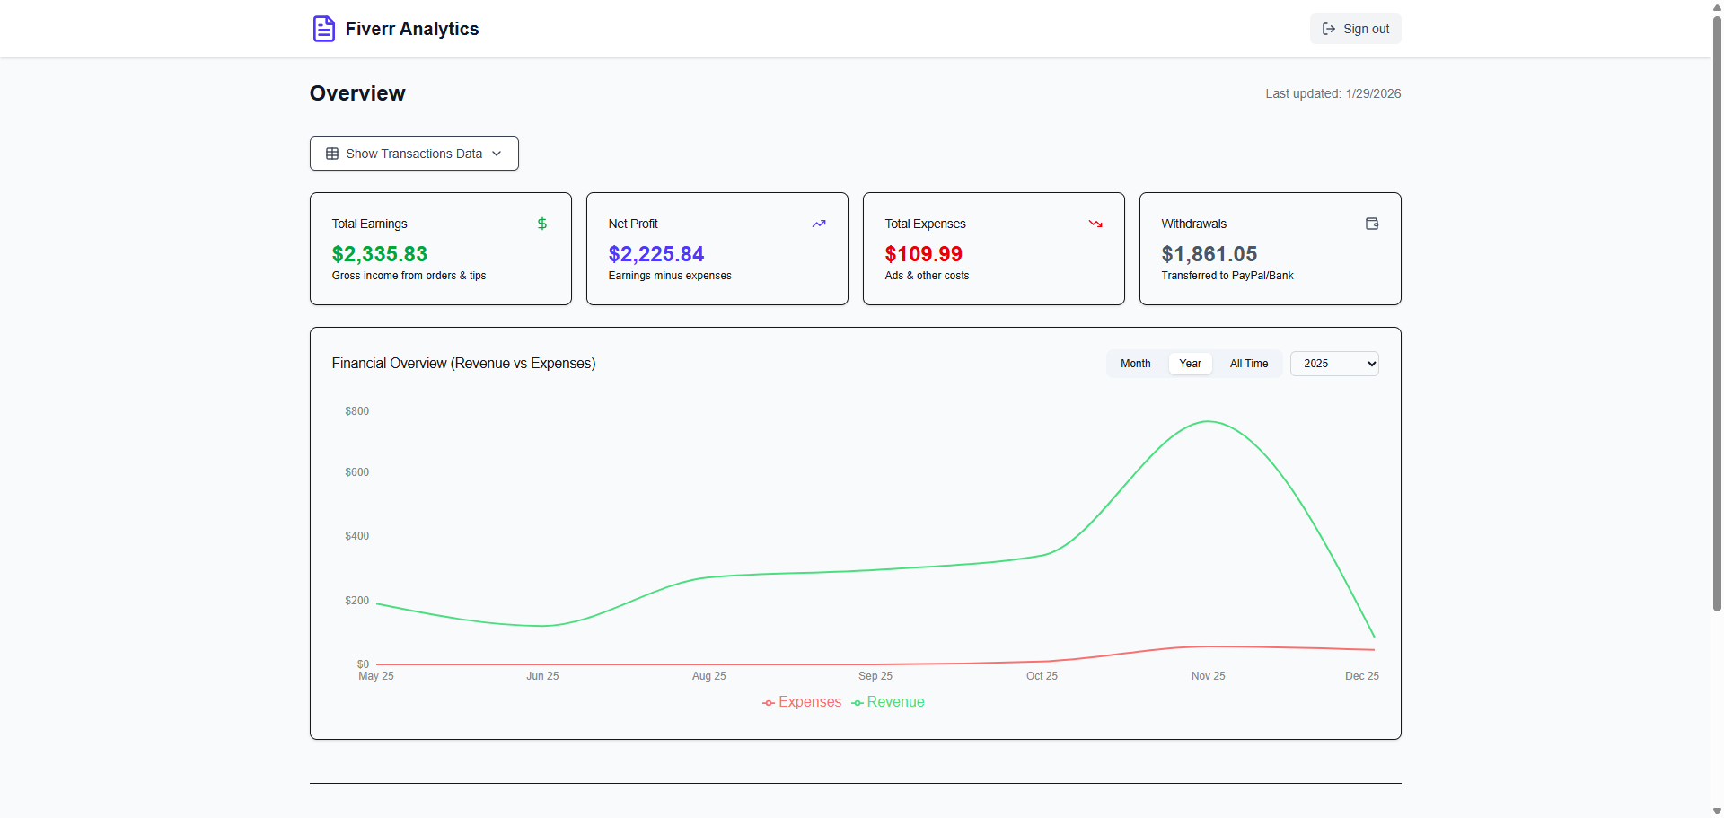Expand the Show Transactions Data chevron

[x=497, y=153]
